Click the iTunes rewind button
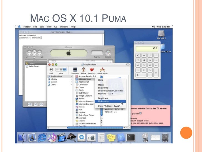202x152 pixels. 29,53
